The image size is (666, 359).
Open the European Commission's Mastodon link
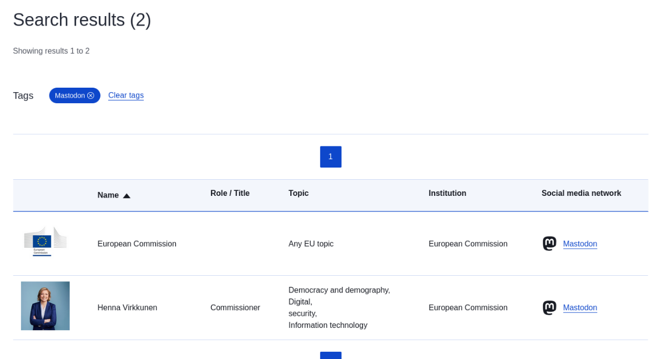click(580, 244)
